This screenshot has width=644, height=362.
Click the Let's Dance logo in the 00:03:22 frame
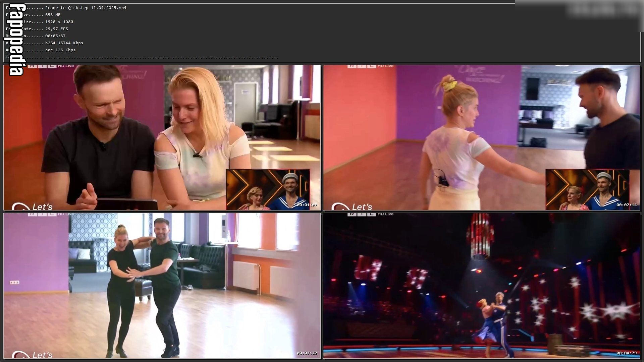[x=32, y=355]
